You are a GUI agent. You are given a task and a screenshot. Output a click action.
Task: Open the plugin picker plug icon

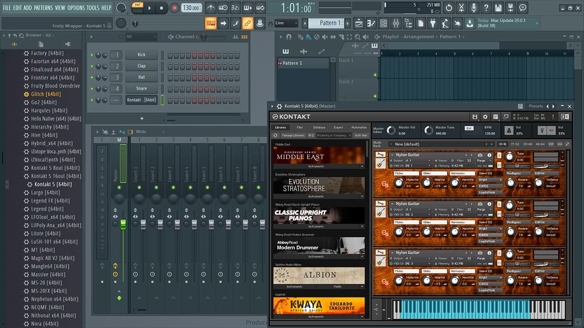click(x=433, y=23)
